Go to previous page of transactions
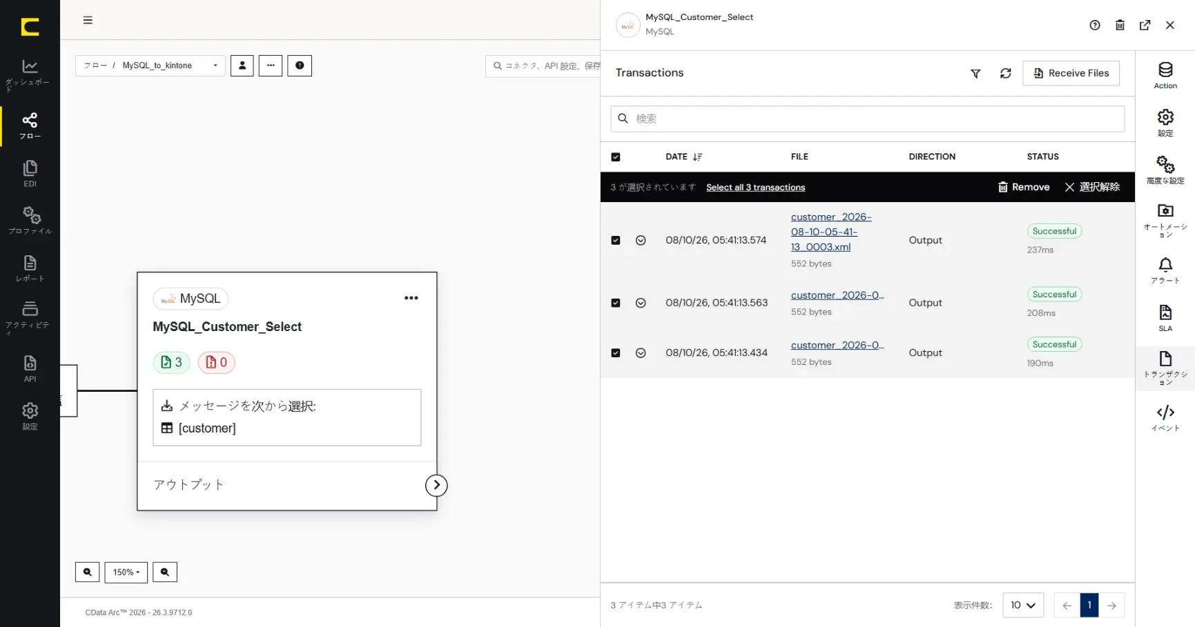 pyautogui.click(x=1067, y=605)
